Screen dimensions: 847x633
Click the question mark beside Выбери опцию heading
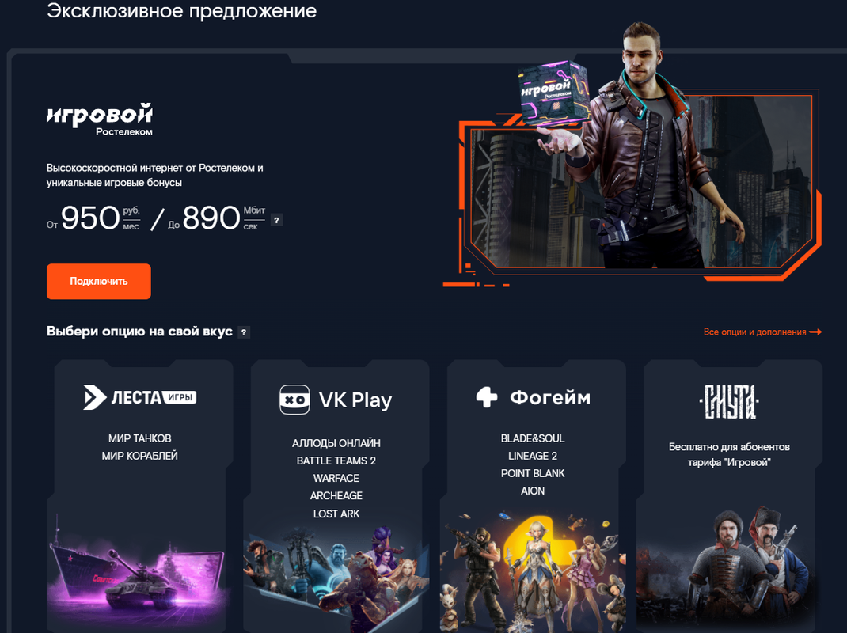244,332
